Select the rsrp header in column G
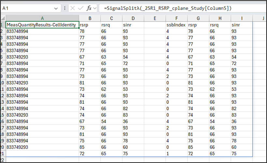The height and width of the screenshot is (163, 267). coord(198,25)
